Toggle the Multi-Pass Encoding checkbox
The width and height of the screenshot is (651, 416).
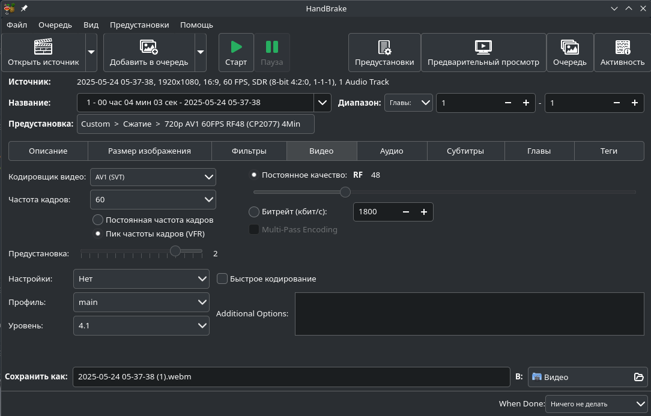pos(253,229)
